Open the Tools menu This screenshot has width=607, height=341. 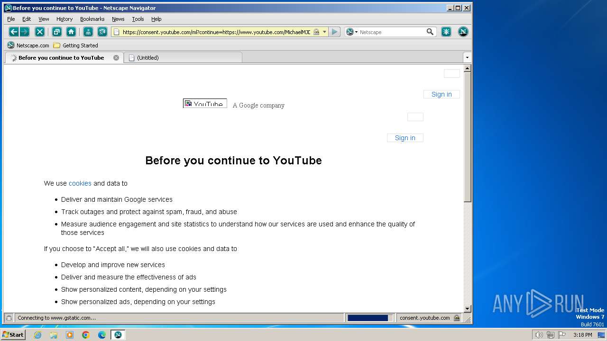click(x=138, y=19)
